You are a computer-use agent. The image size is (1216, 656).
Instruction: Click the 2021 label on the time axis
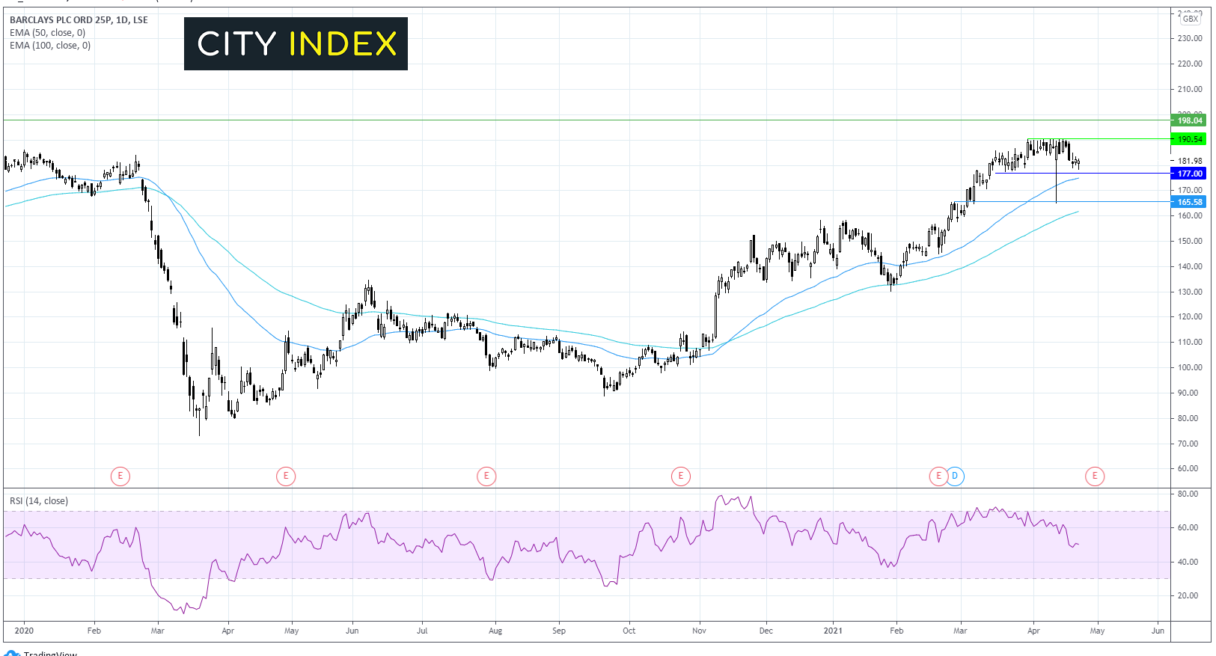pyautogui.click(x=833, y=631)
